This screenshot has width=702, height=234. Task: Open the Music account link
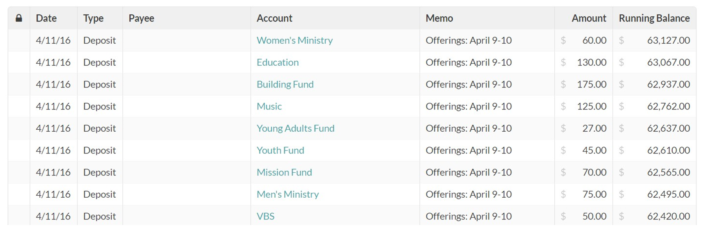[269, 106]
